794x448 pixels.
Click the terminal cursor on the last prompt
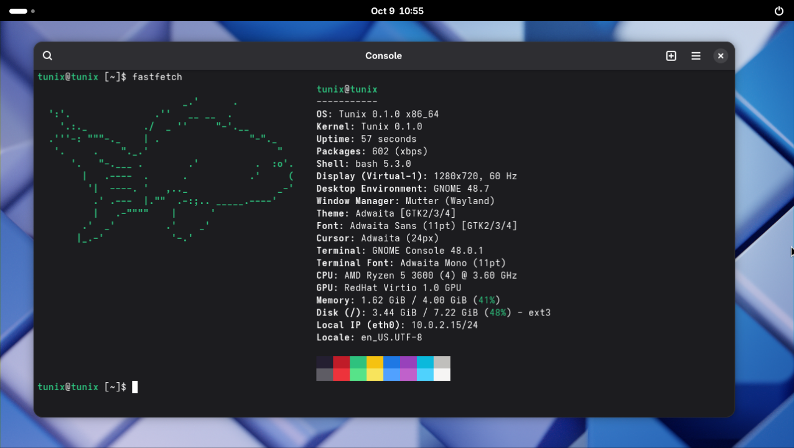135,387
